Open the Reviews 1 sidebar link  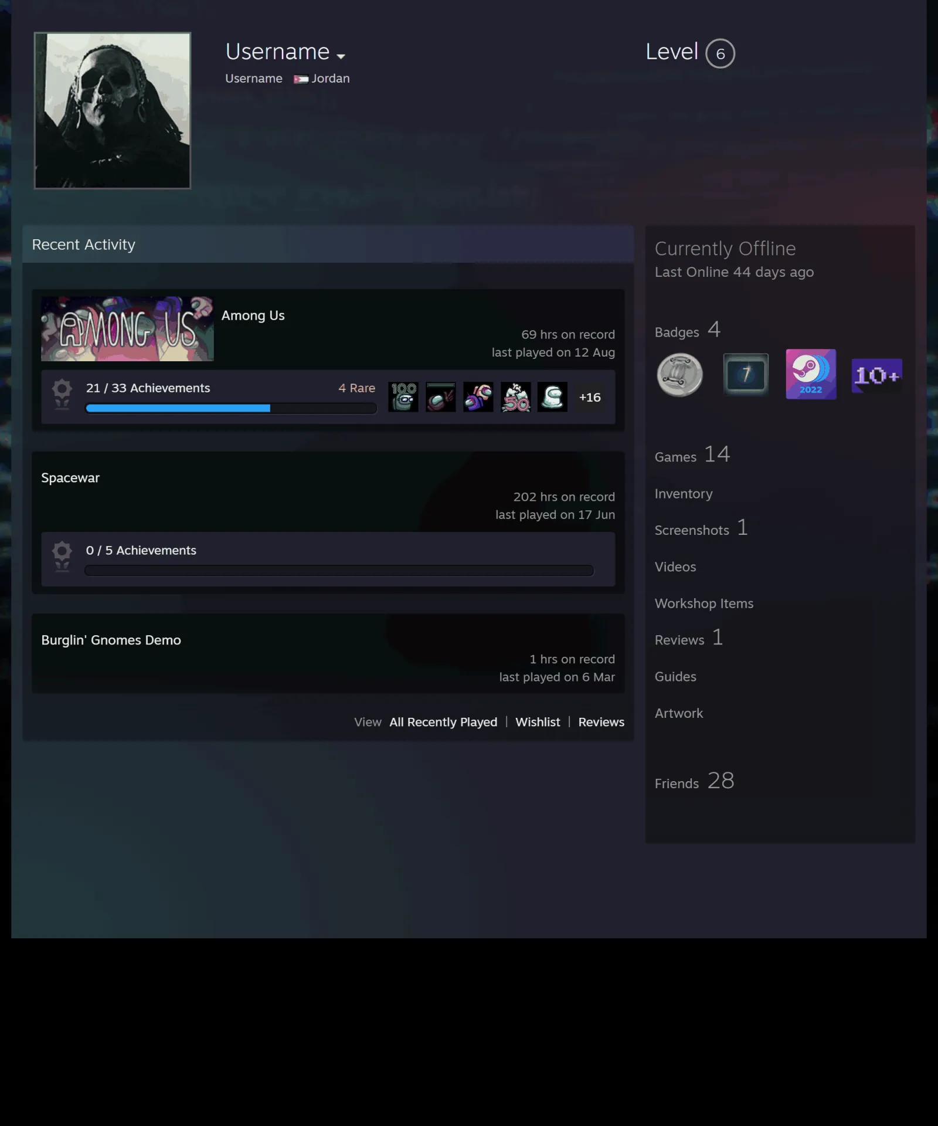(689, 638)
